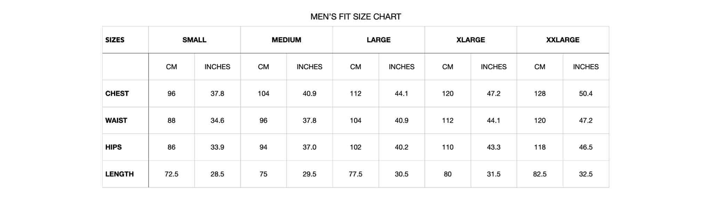Screen dimensions: 712x197
Task: Select the SIZES header cell
Action: click(115, 40)
